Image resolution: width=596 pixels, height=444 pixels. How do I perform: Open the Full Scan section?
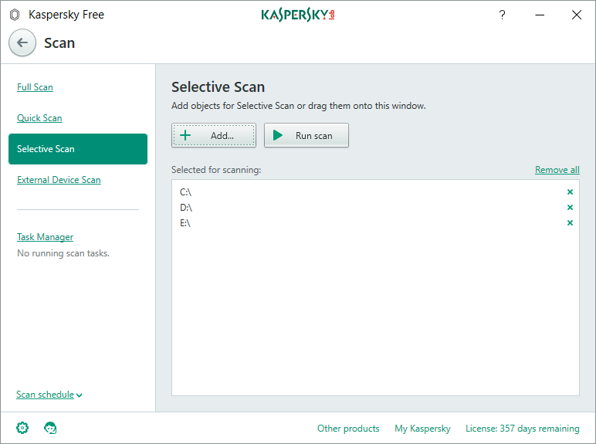click(35, 87)
